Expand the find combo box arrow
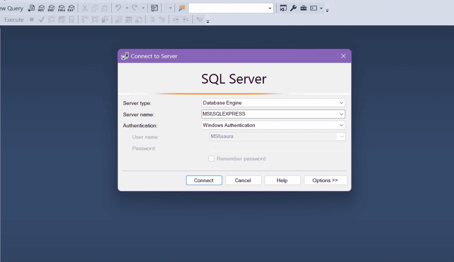The width and height of the screenshot is (454, 262). pyautogui.click(x=270, y=8)
